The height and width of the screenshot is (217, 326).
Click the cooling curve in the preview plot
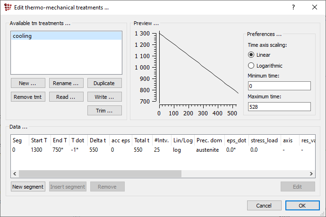coord(198,63)
